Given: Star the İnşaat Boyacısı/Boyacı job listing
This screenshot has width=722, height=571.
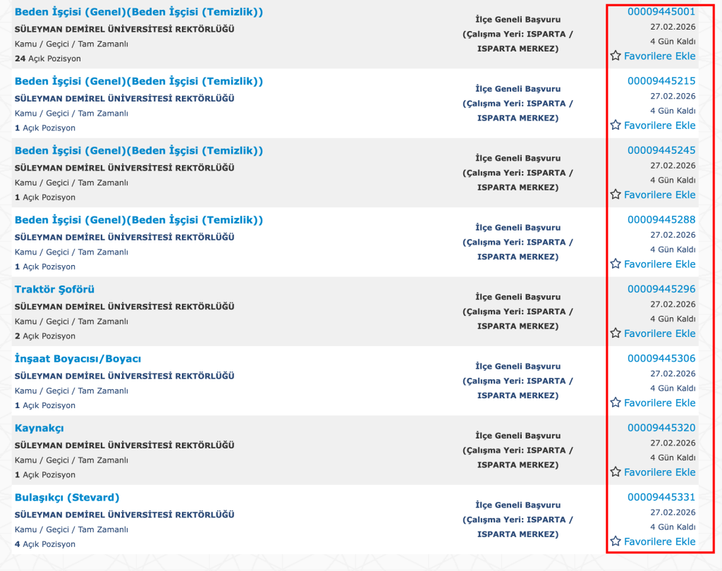Looking at the screenshot, I should click(x=616, y=403).
